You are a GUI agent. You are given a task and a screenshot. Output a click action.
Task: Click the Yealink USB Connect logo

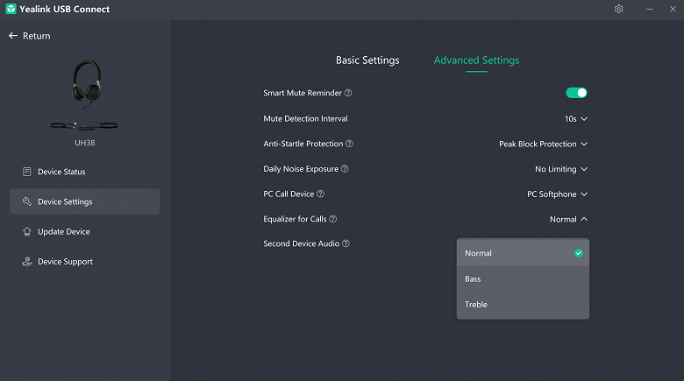click(x=11, y=9)
